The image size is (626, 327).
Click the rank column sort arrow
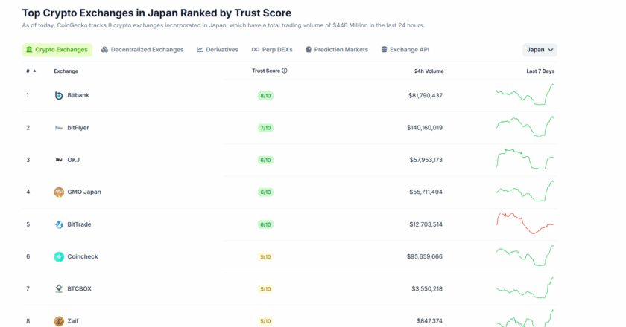[35, 71]
